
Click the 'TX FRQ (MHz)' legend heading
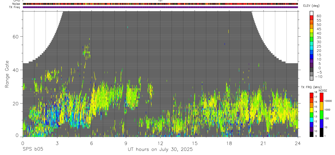point(311,87)
